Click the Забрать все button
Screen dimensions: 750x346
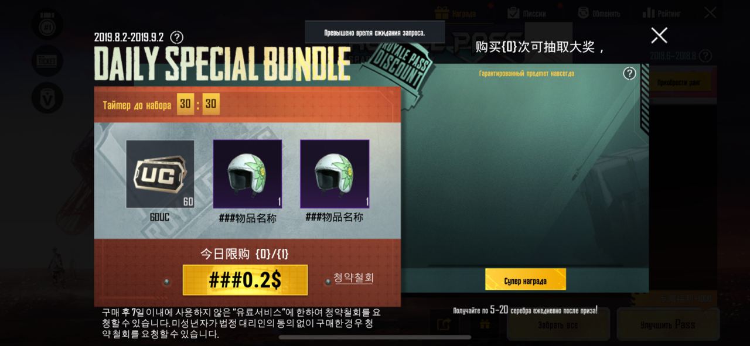(x=558, y=324)
